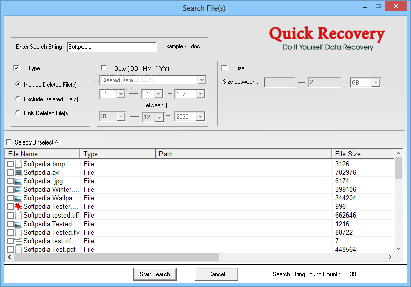Click the horizontal scrollbar thumb of file list
This screenshot has width=411, height=287.
(x=116, y=257)
